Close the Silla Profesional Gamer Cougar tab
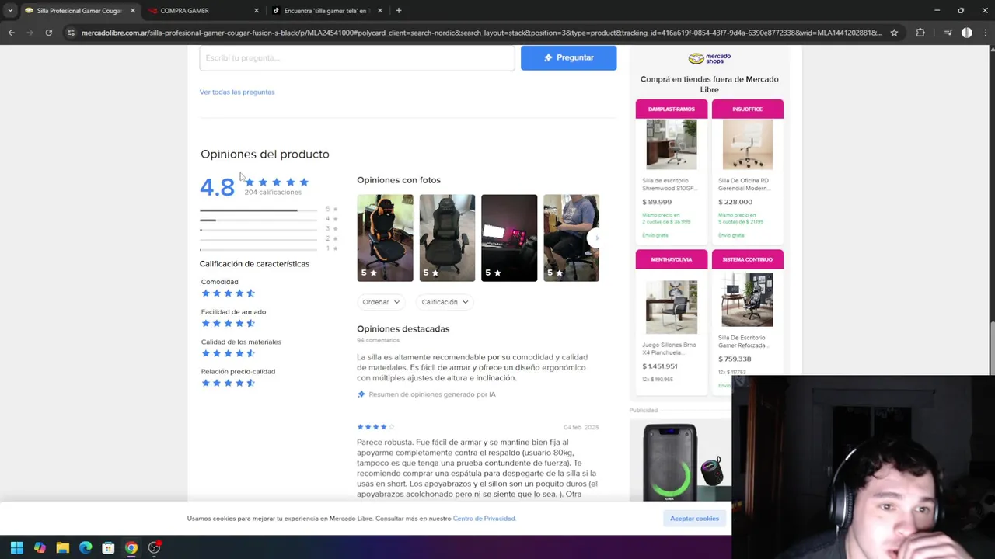The width and height of the screenshot is (995, 559). click(133, 11)
